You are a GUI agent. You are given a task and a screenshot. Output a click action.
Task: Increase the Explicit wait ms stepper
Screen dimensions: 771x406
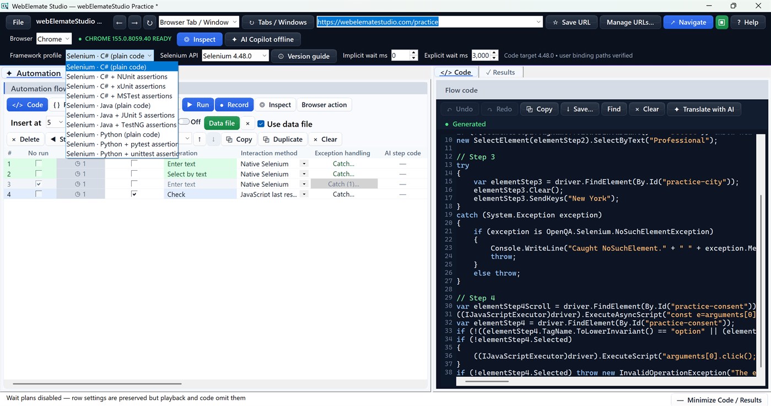click(x=494, y=53)
